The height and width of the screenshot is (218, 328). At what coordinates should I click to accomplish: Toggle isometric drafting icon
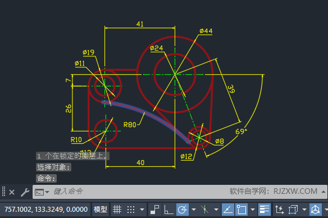(204, 210)
